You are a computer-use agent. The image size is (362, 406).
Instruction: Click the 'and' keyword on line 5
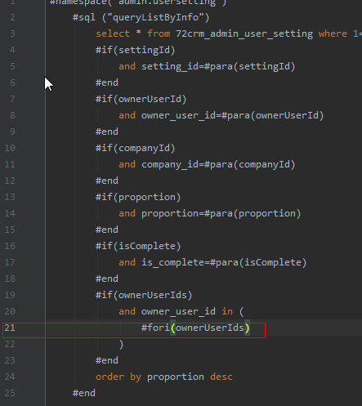(127, 66)
